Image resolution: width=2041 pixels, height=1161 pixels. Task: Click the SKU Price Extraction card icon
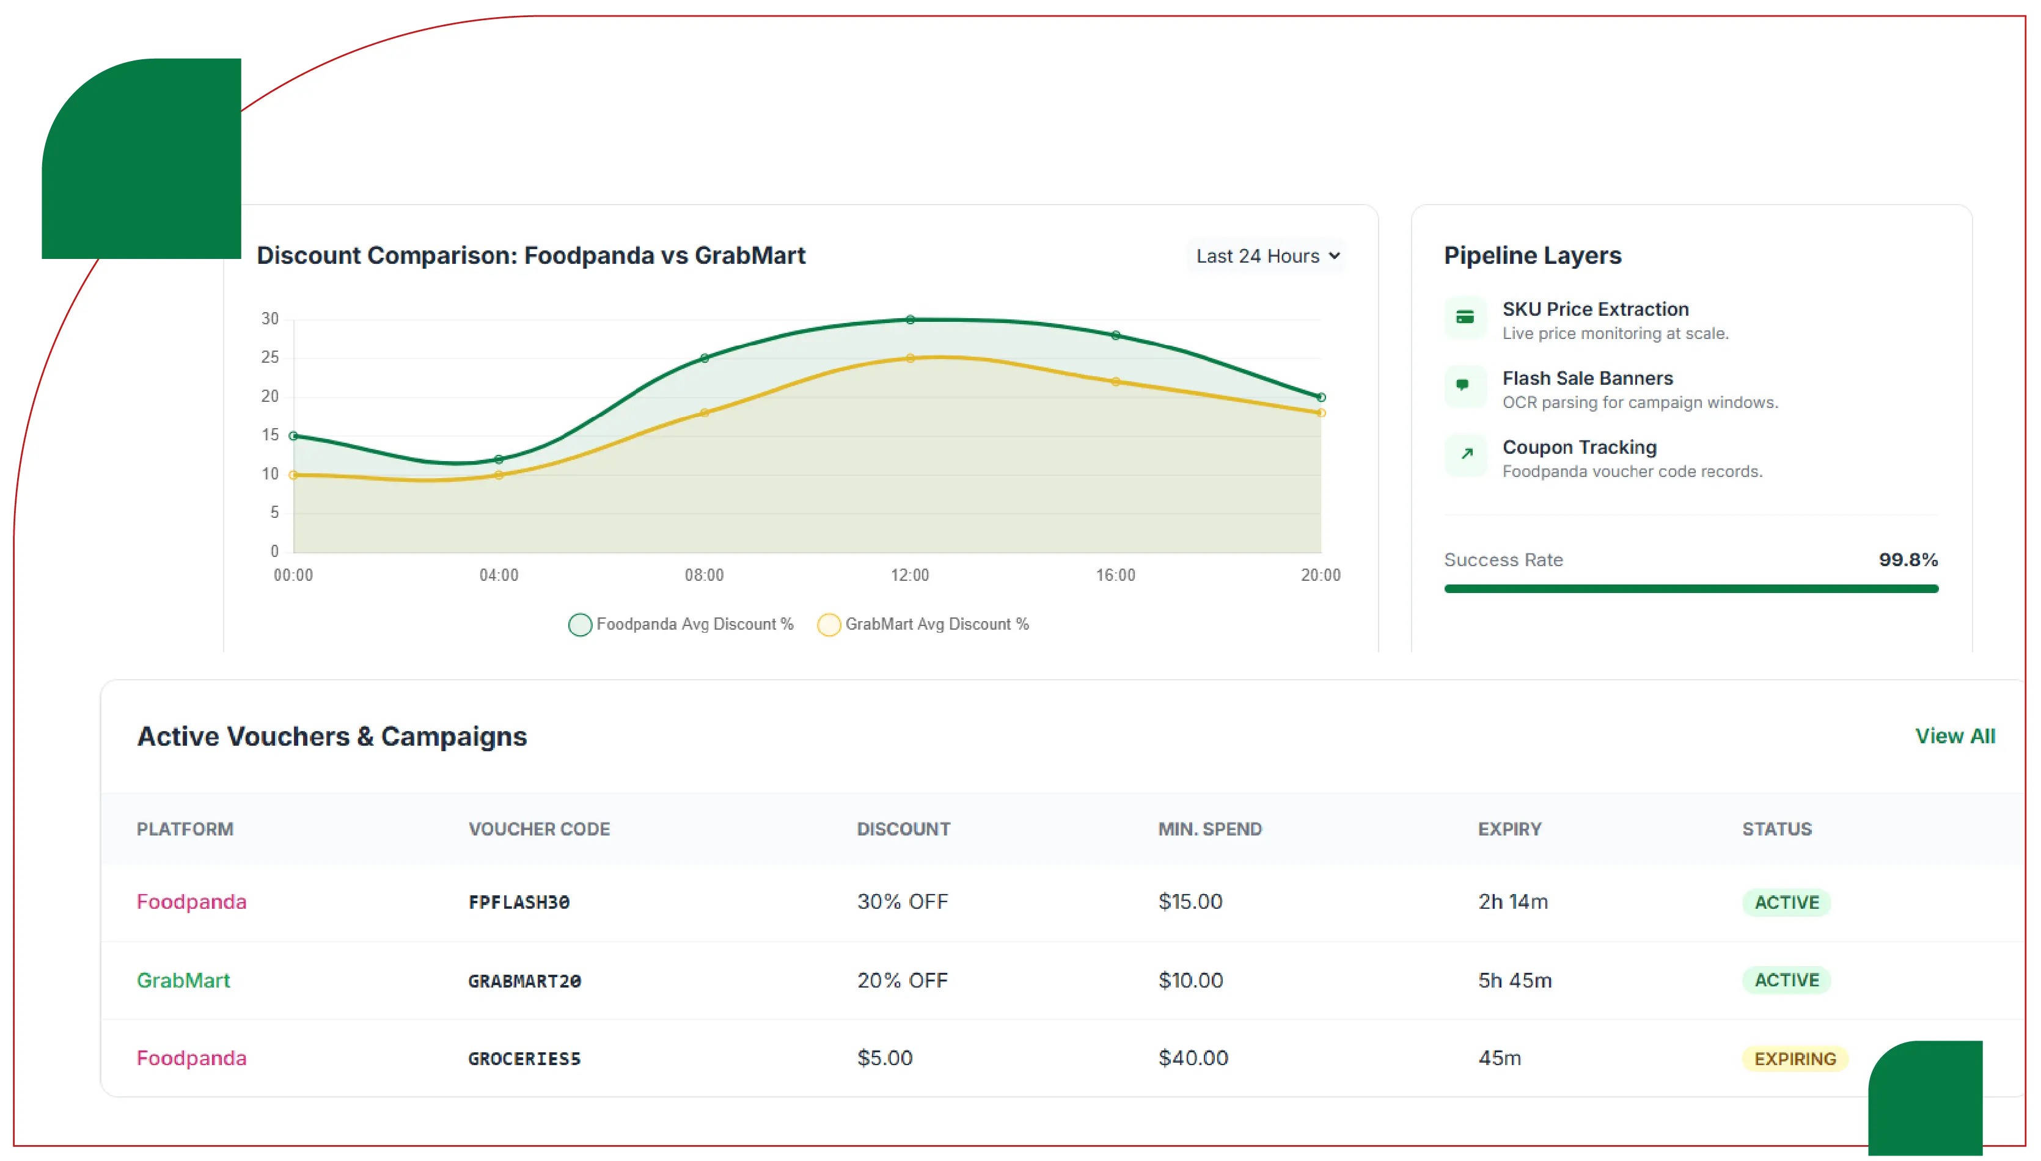[x=1465, y=318]
